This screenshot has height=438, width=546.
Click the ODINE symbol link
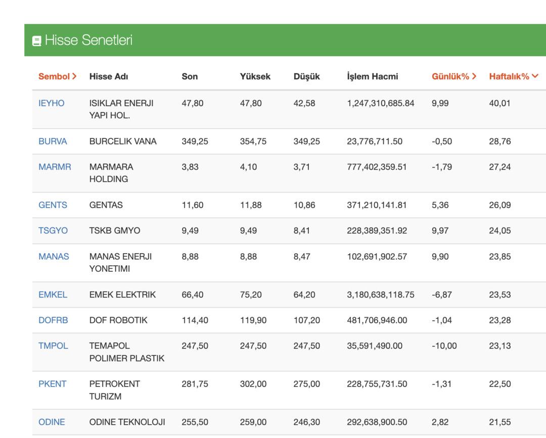(52, 422)
